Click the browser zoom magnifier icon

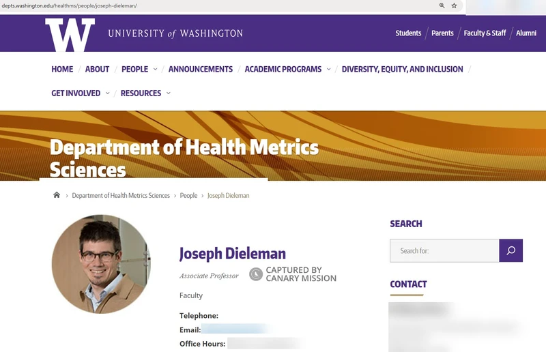pos(442,5)
